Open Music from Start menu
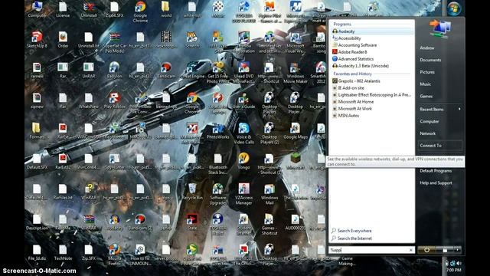Viewport: 490px width, 276px height. (x=426, y=84)
